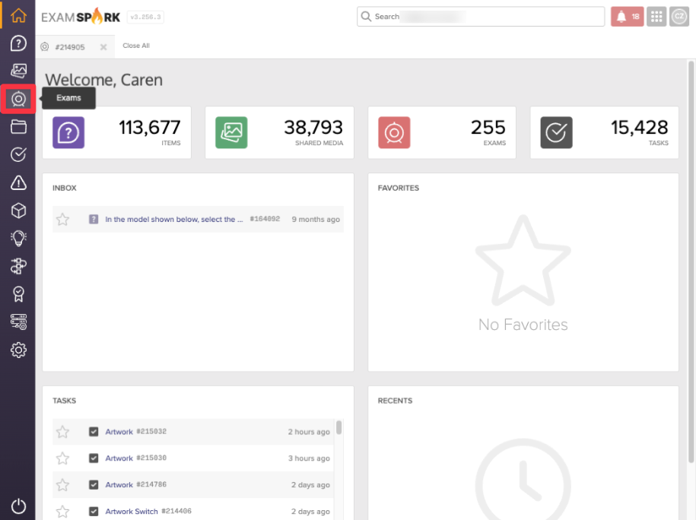Click the purple Items icon on the card
This screenshot has height=520, width=696.
68,132
